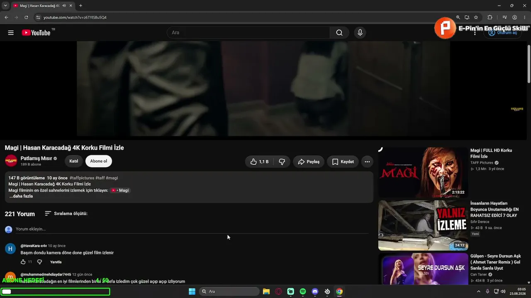Save the video with Kaydet
The width and height of the screenshot is (531, 298).
343,162
